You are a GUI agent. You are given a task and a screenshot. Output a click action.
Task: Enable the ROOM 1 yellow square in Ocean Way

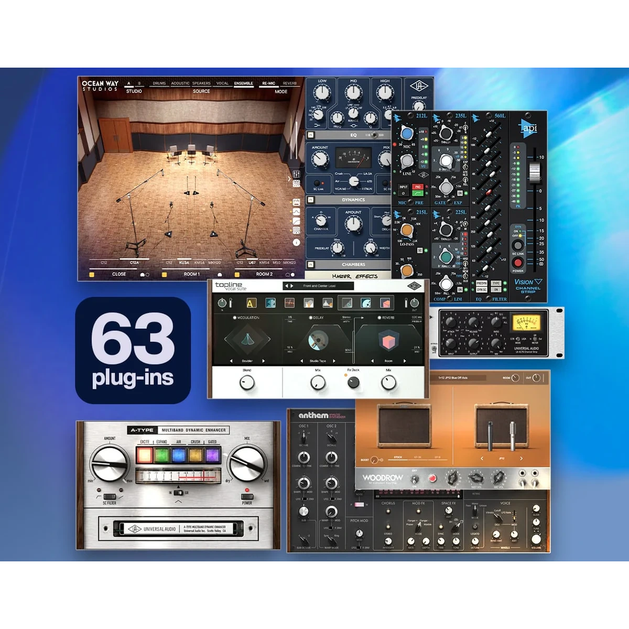click(x=165, y=275)
